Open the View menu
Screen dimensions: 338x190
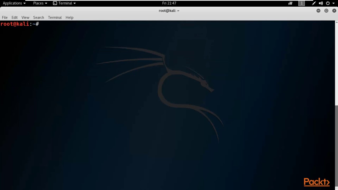coord(25,17)
